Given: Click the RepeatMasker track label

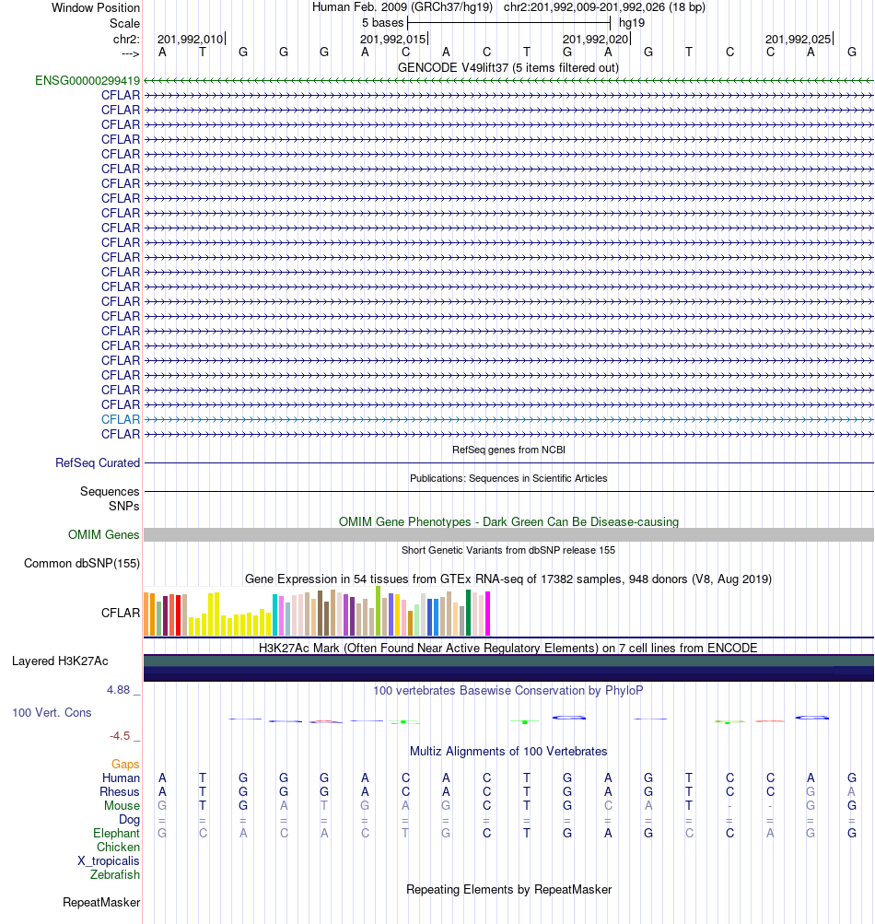Looking at the screenshot, I should coord(101,902).
